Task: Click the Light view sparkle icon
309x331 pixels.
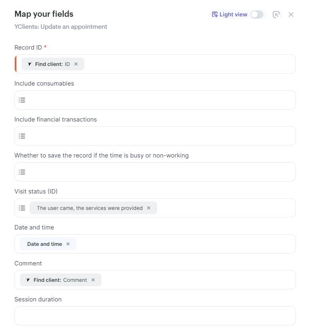Action: 215,14
